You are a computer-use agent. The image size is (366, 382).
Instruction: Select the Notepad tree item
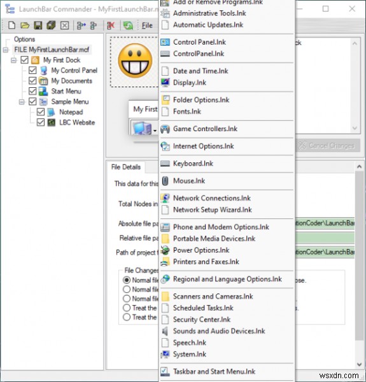(x=71, y=112)
